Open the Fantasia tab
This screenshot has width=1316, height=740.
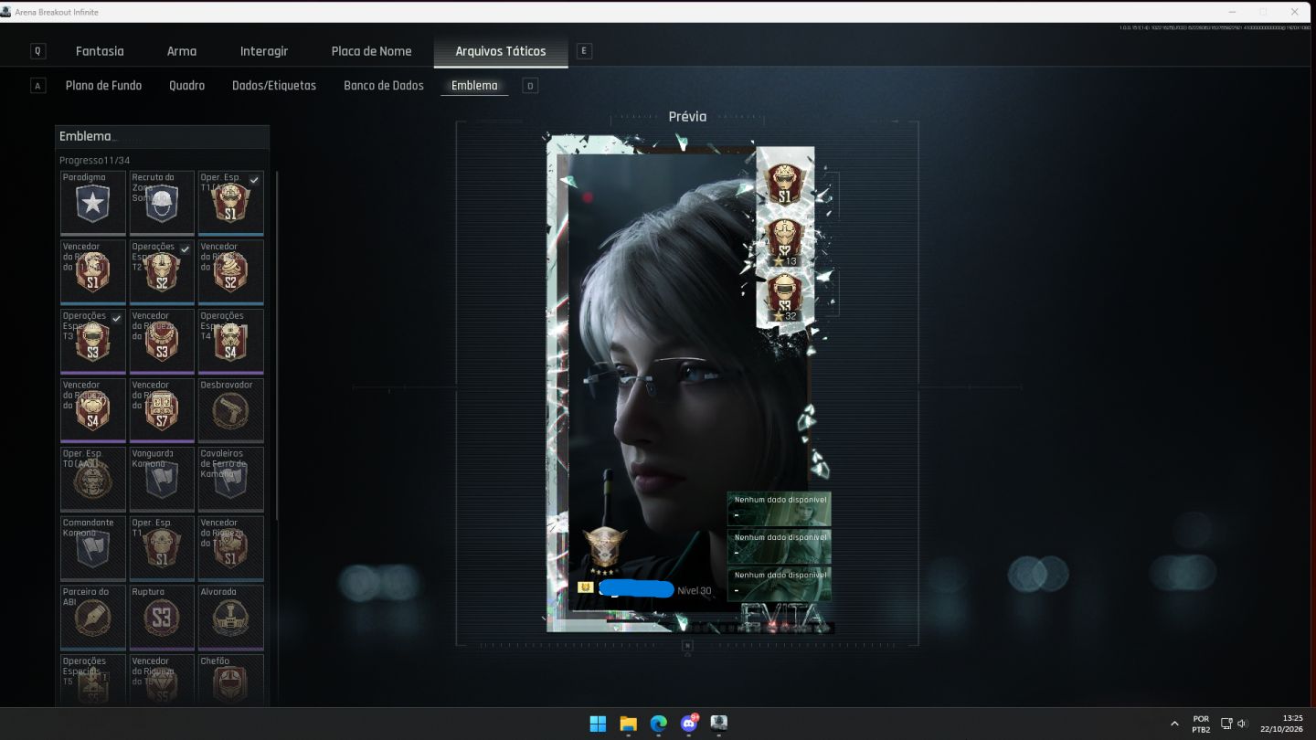(x=100, y=51)
